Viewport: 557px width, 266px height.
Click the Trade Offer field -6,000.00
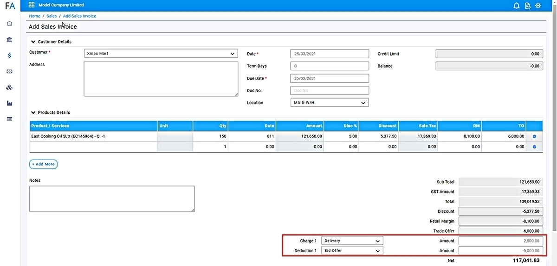point(501,231)
